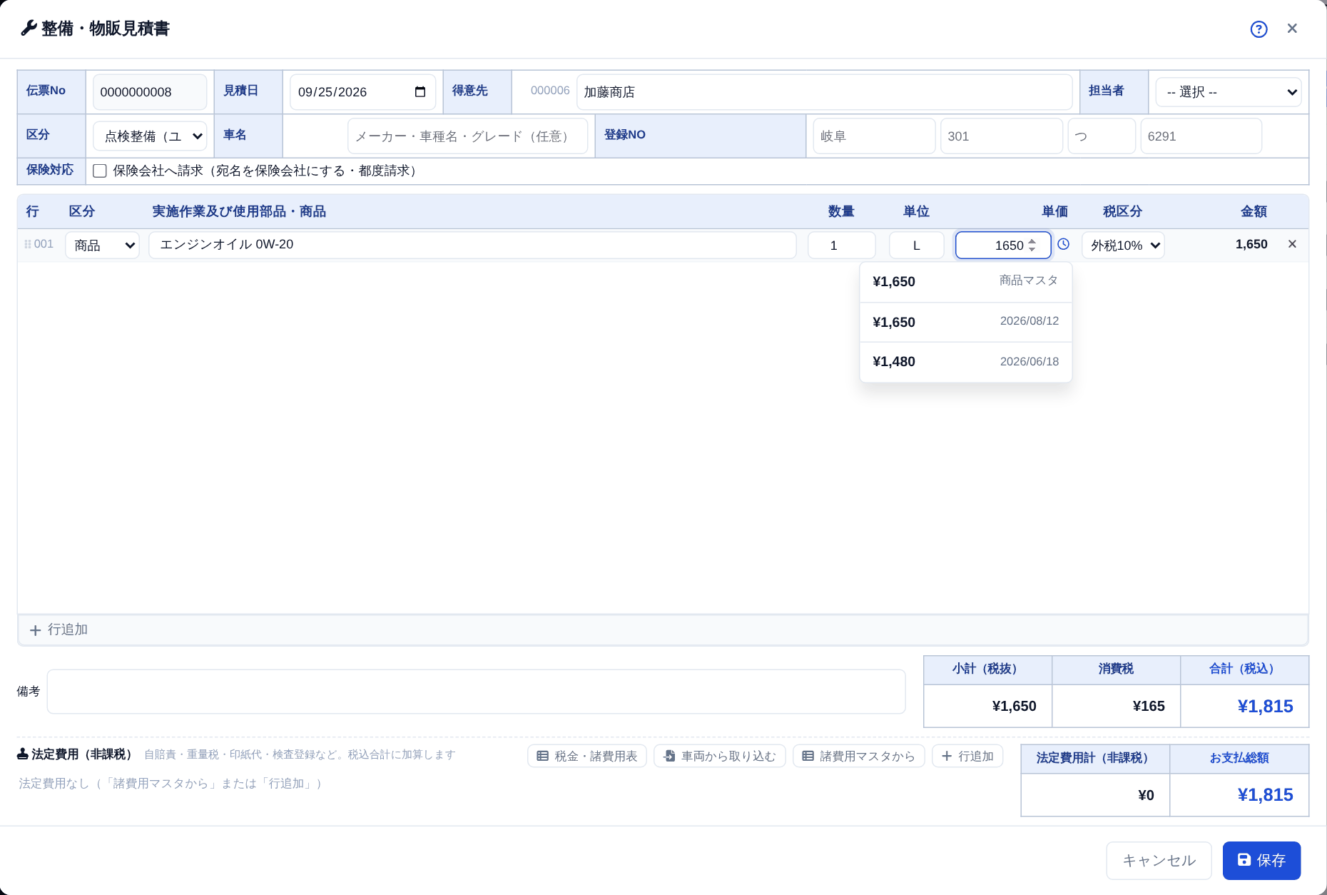
Task: Click the row amount 1,650 in 金額 column
Action: click(1251, 244)
